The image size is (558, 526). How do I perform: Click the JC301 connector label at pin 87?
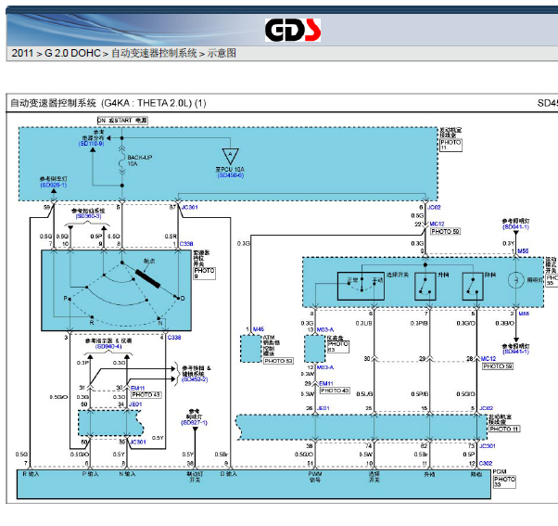pyautogui.click(x=190, y=207)
